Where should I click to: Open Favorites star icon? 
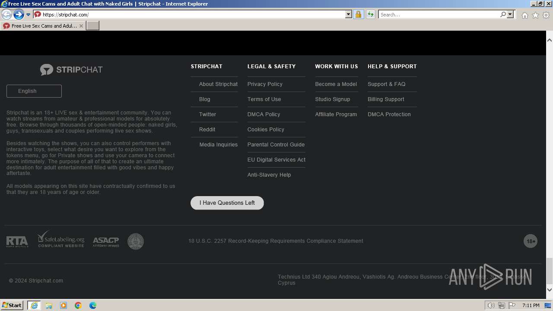(535, 15)
